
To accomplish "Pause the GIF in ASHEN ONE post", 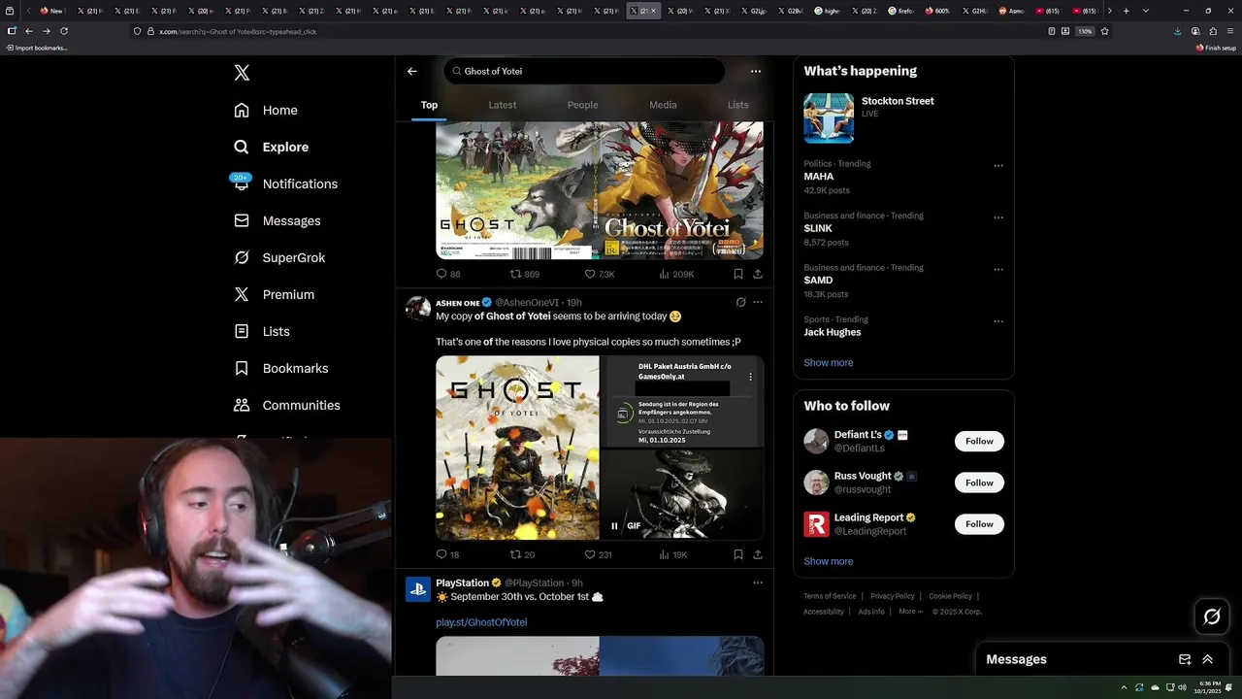I will (x=614, y=526).
